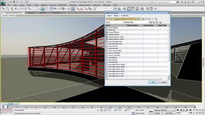Toggle Display Lights filter in dialog
This screenshot has width=205, height=115.
[113, 19]
